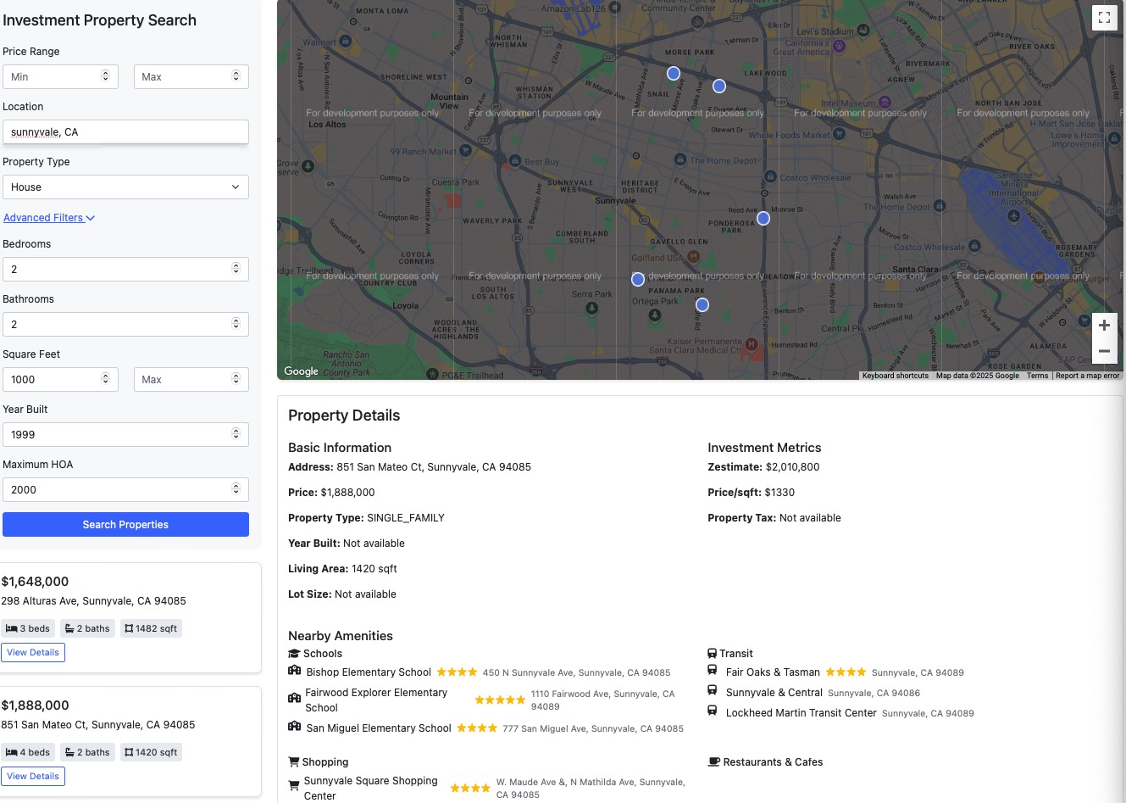Toggle fullscreen map view
Image resolution: width=1126 pixels, height=803 pixels.
(x=1104, y=17)
